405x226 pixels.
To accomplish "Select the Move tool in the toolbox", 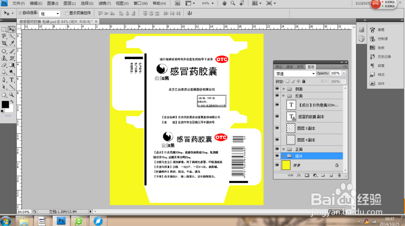I will (x=12, y=30).
